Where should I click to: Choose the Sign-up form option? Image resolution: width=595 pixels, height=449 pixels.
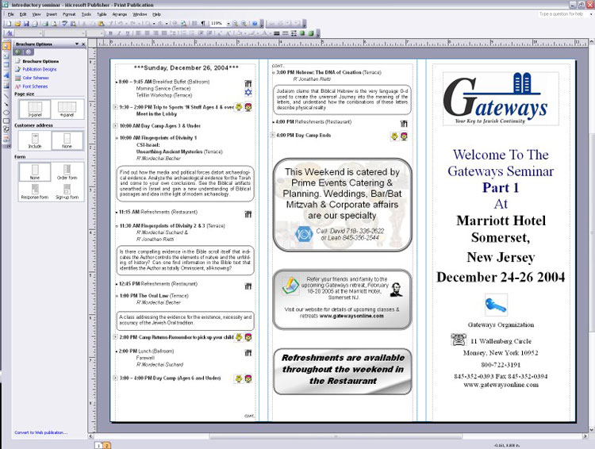tap(67, 192)
